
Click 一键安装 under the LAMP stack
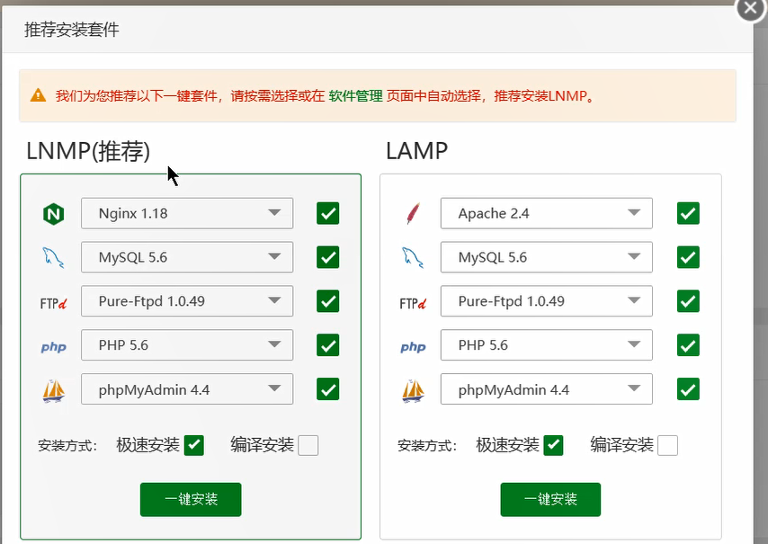coord(550,500)
